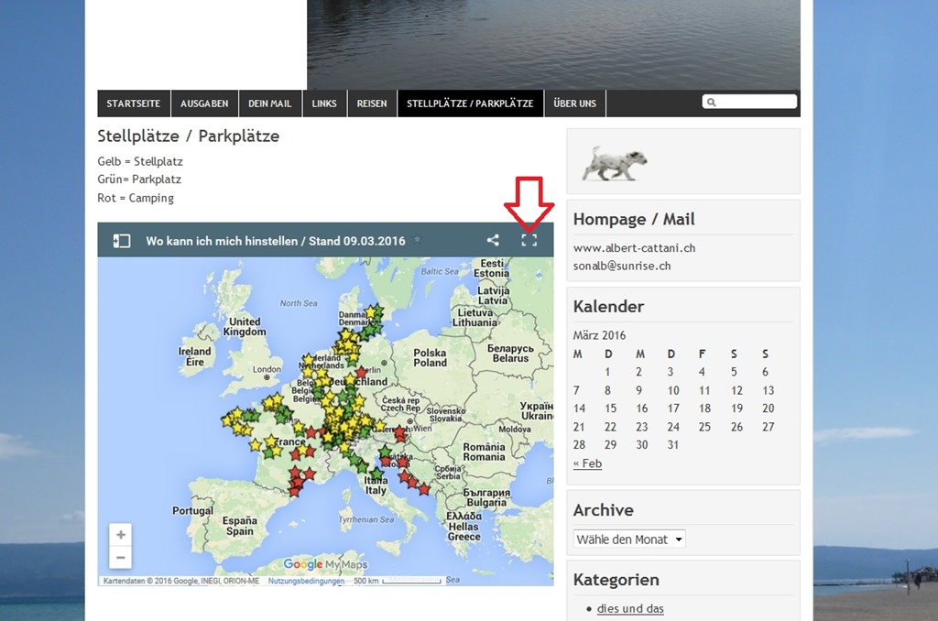Open the Reisen menu item
This screenshot has height=621, width=938.
(x=372, y=103)
